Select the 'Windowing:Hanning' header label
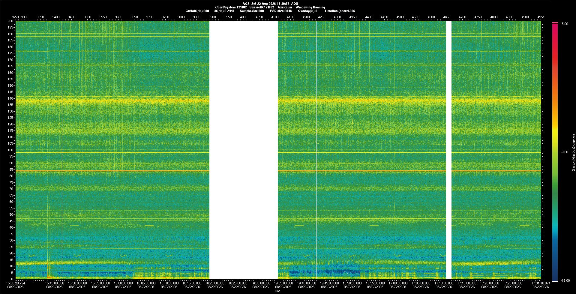The width and height of the screenshot is (576, 294). pos(310,7)
